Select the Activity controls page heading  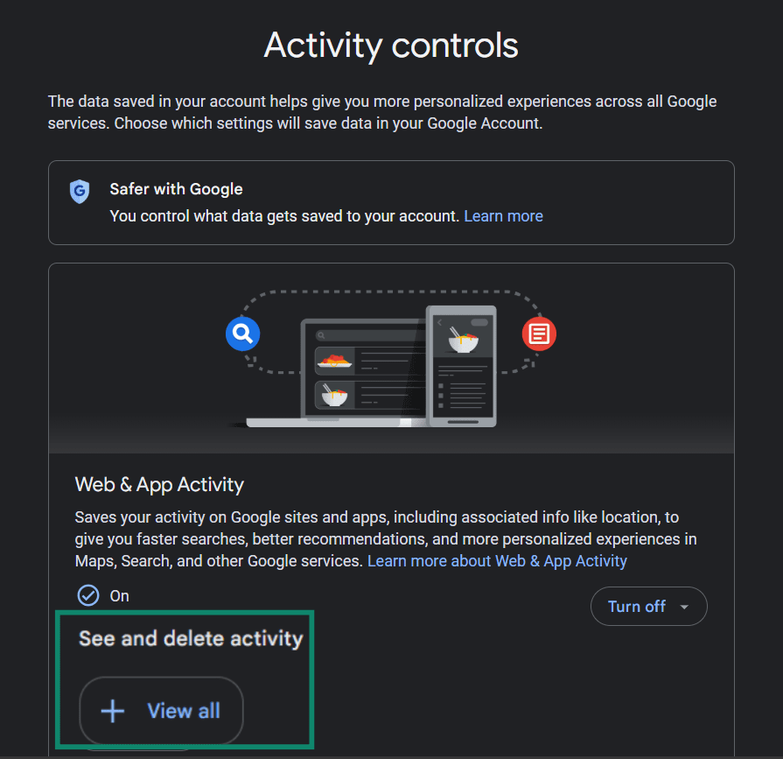point(391,45)
